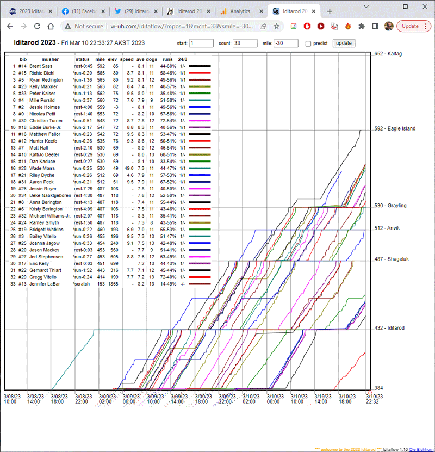435x452 pixels.
Task: Close the Analytics tab
Action: pos(261,11)
